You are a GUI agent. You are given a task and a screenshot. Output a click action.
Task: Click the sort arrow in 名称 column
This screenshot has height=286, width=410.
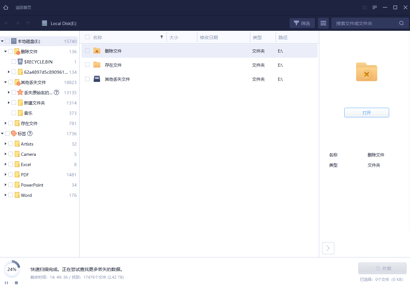tap(162, 37)
